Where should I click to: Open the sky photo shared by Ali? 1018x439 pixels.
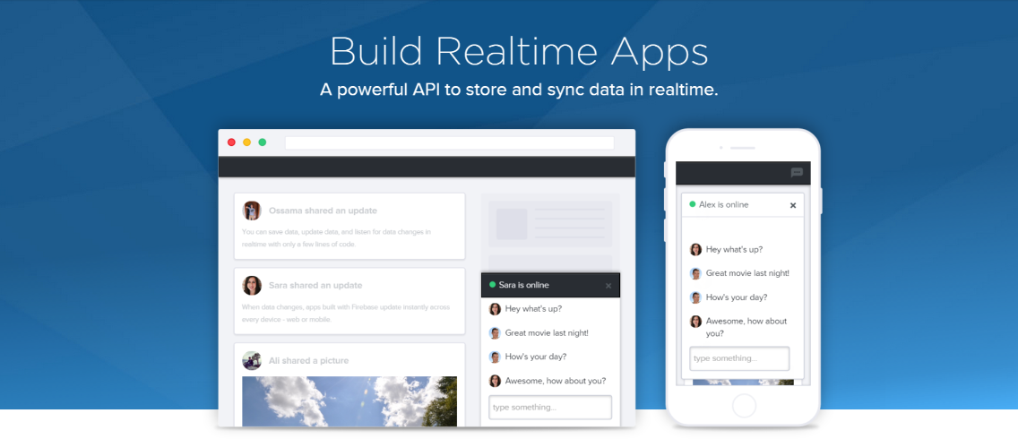[x=349, y=400]
